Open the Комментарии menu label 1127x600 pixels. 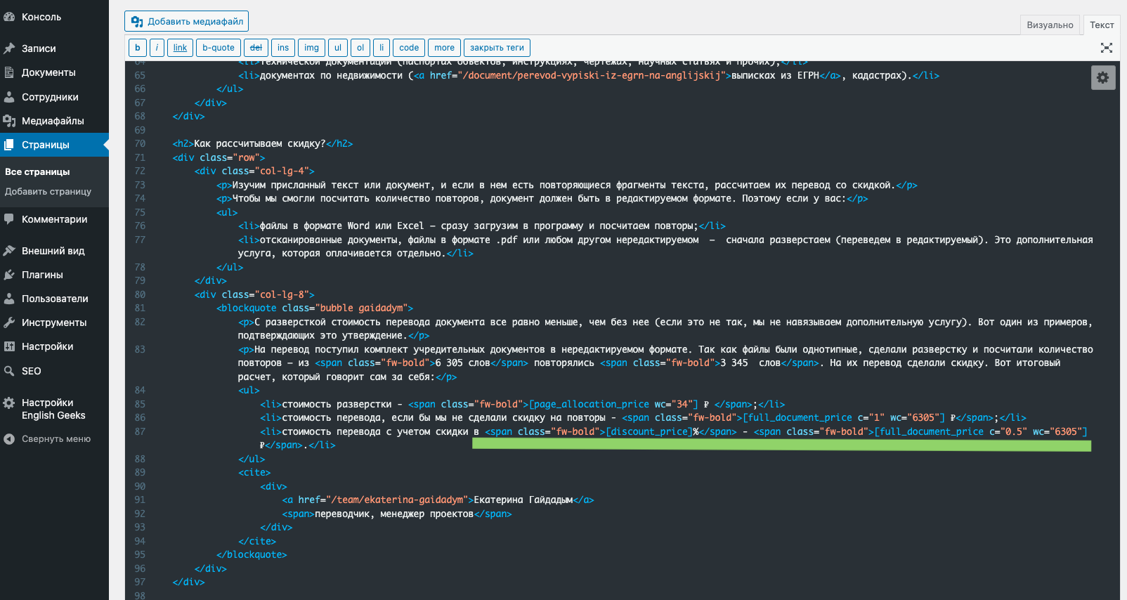[x=55, y=219]
